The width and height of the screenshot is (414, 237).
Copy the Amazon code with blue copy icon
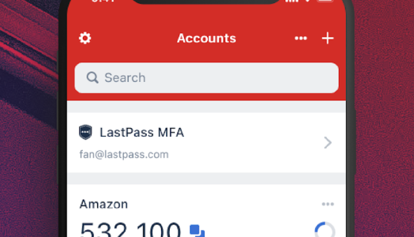click(x=197, y=231)
